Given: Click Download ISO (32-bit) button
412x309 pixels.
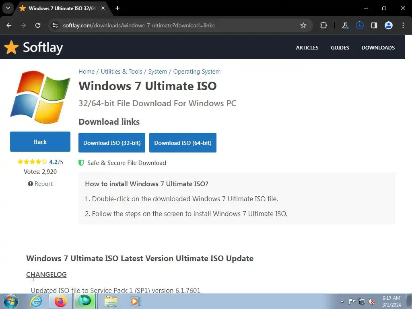Looking at the screenshot, I should (112, 143).
